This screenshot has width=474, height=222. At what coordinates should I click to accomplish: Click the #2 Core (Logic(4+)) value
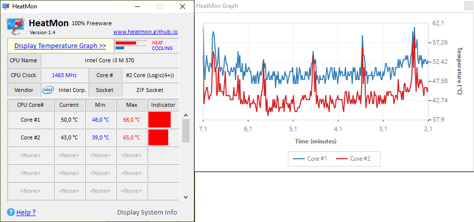(x=150, y=75)
